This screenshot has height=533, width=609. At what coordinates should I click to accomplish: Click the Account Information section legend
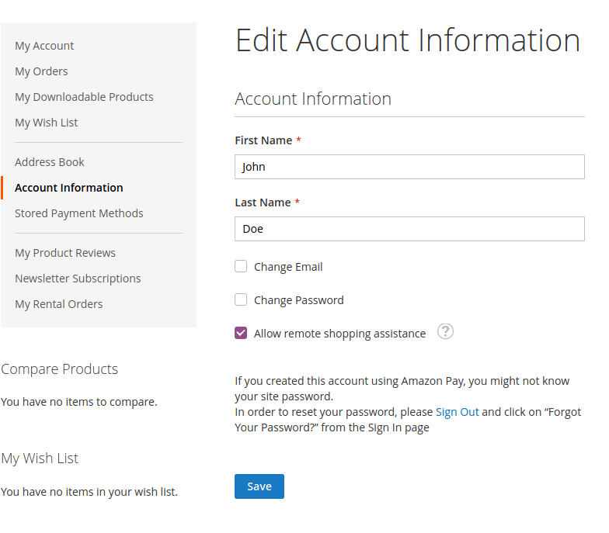pos(313,99)
